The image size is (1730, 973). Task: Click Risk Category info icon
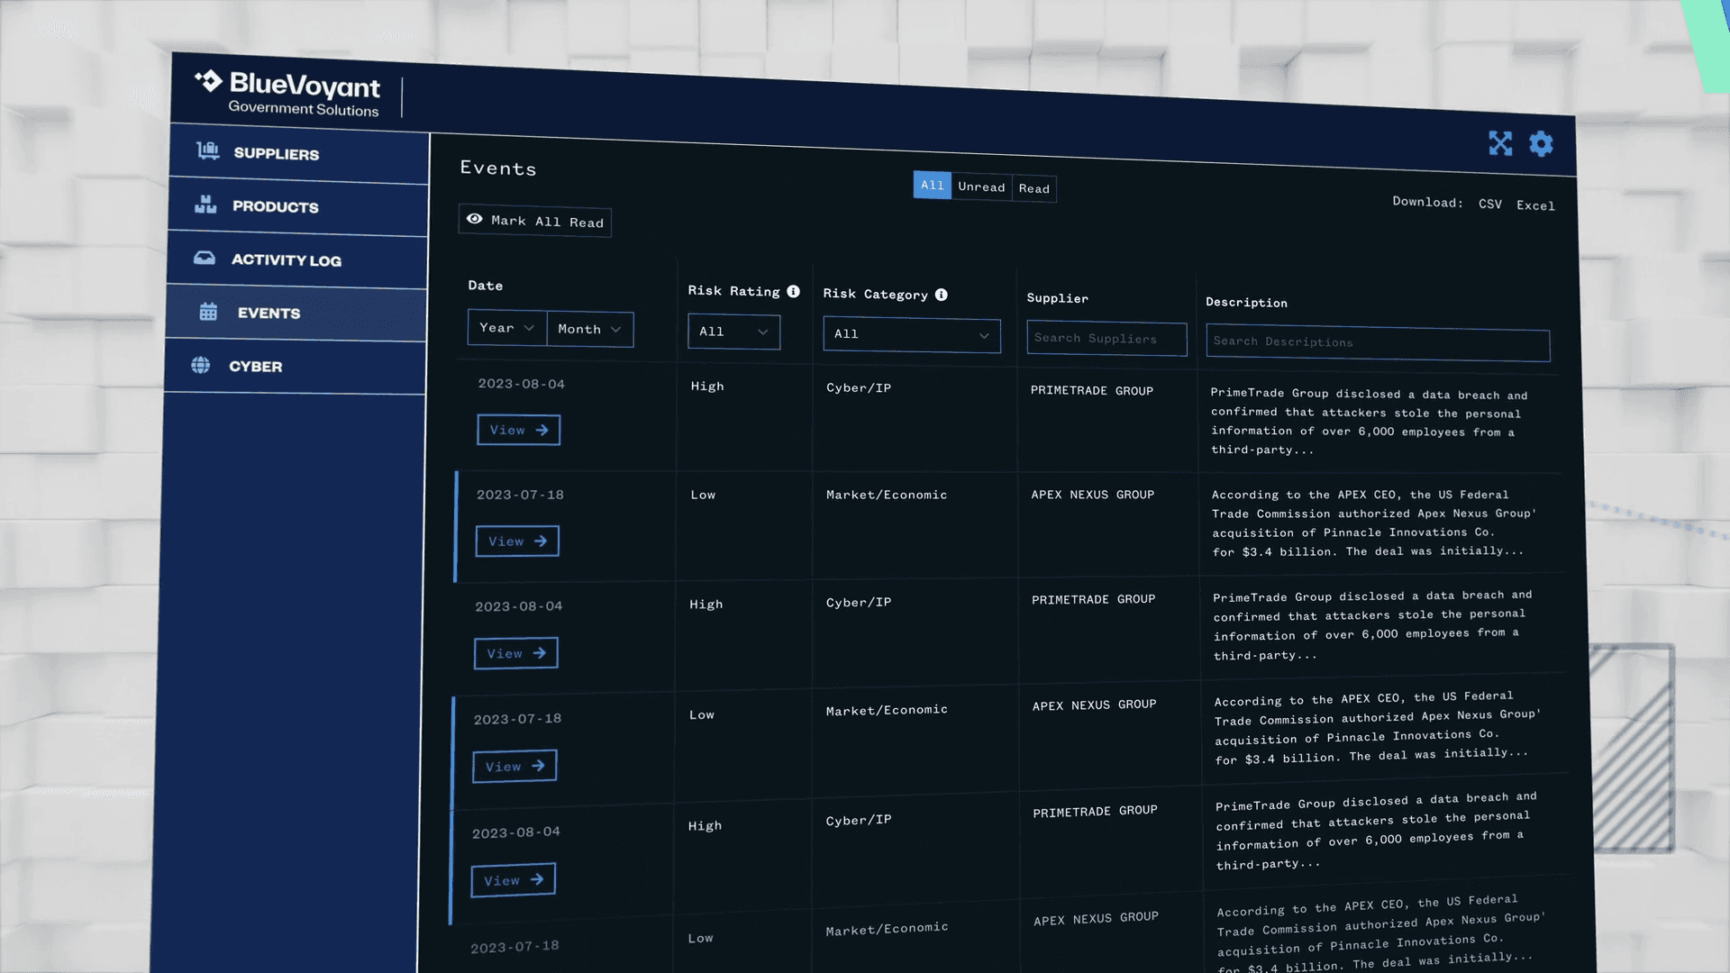coord(941,295)
